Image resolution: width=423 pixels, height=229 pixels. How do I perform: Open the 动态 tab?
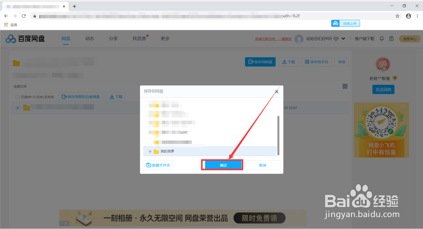pos(89,39)
